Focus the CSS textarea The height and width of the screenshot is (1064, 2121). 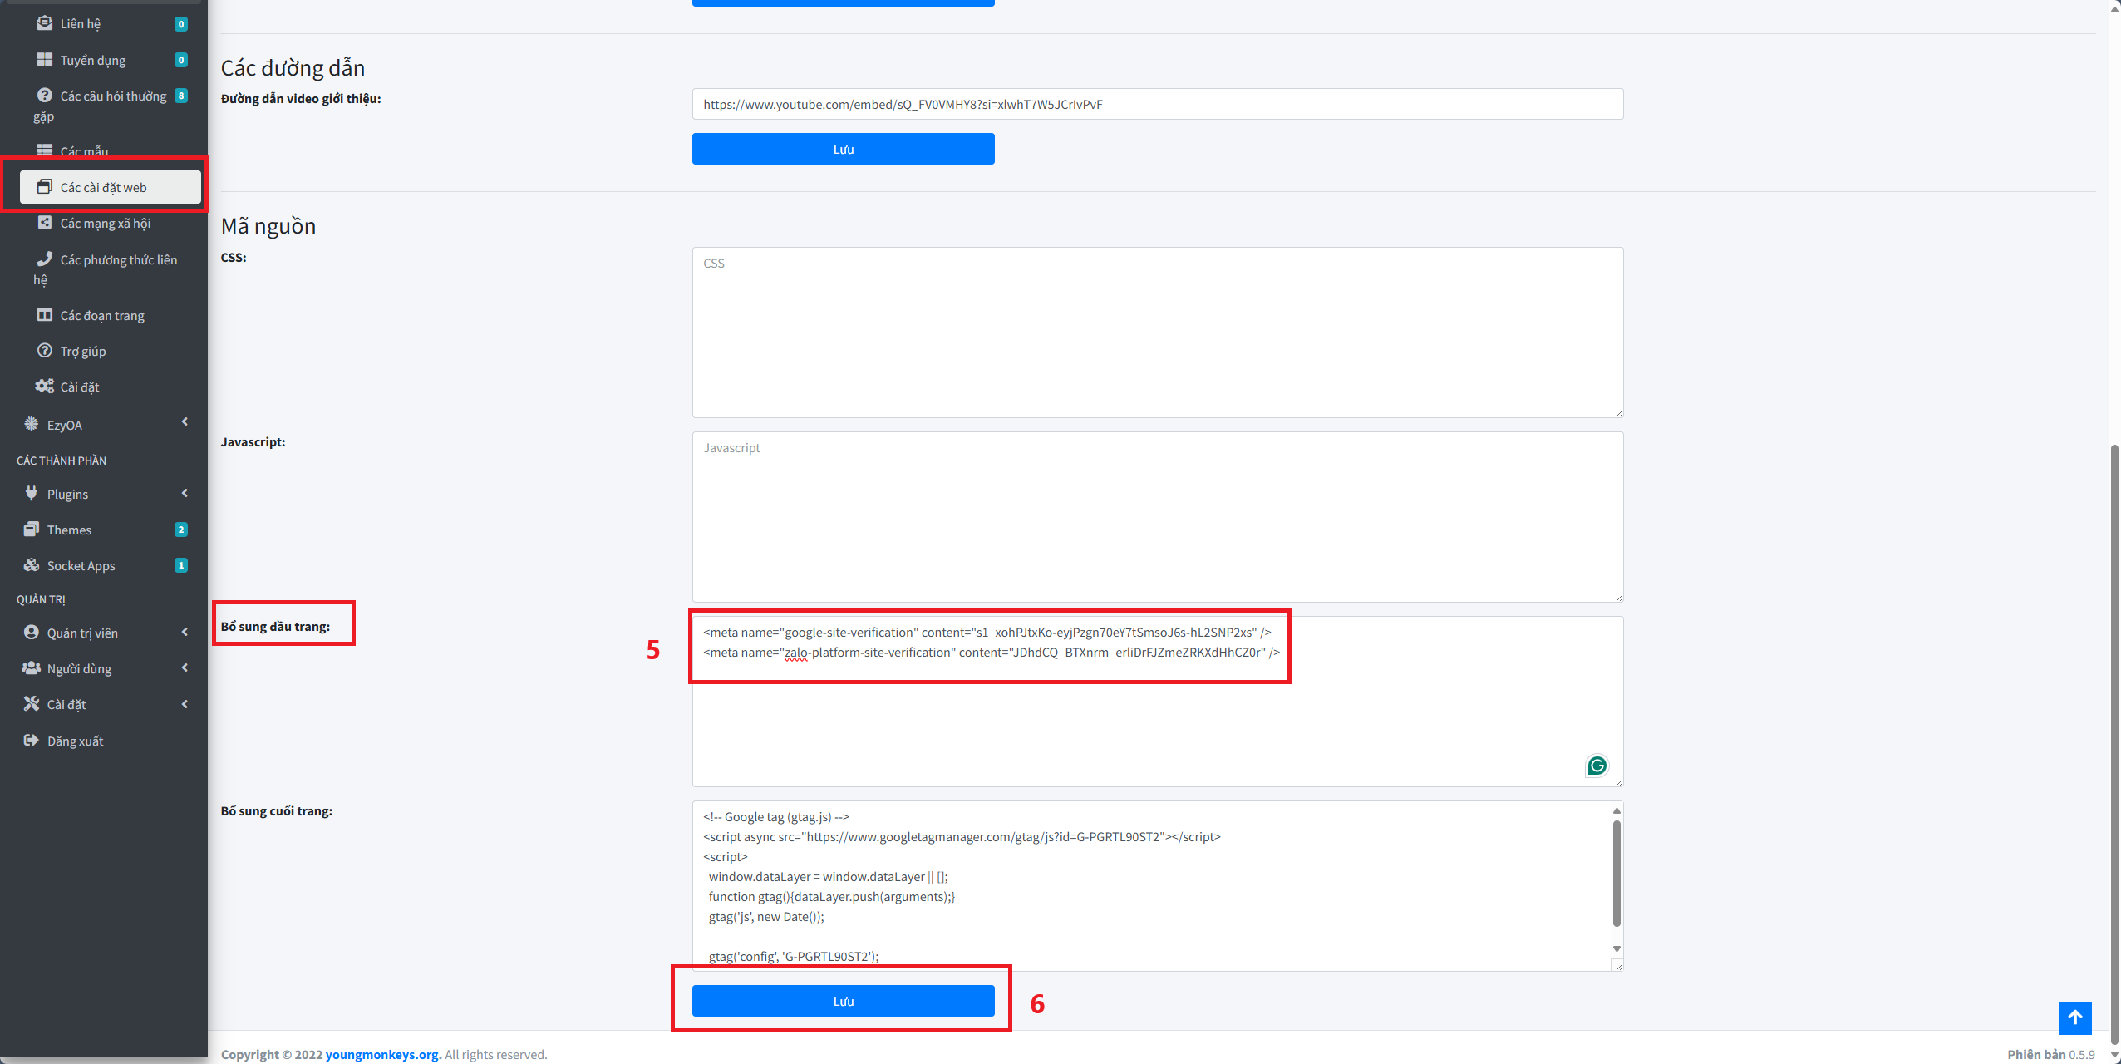1157,332
